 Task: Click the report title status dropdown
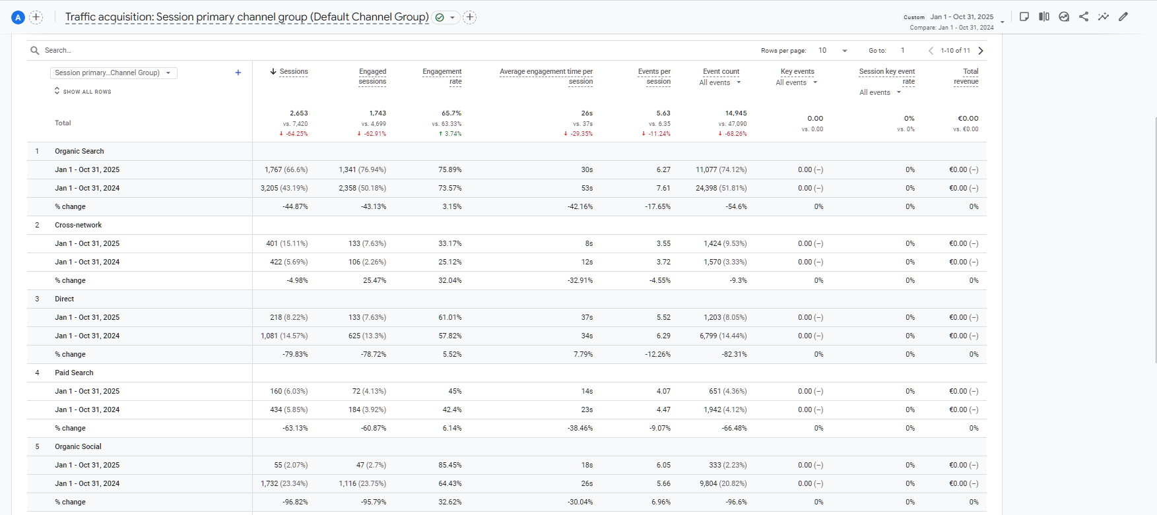452,18
